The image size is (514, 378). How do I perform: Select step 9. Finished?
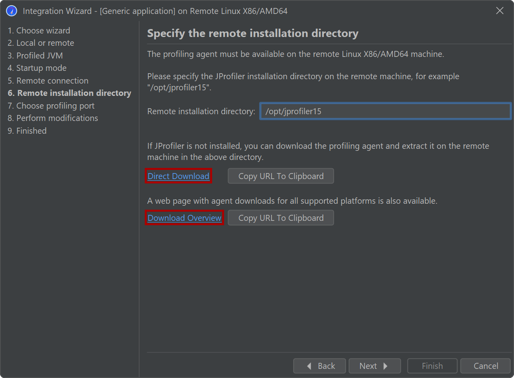(27, 131)
